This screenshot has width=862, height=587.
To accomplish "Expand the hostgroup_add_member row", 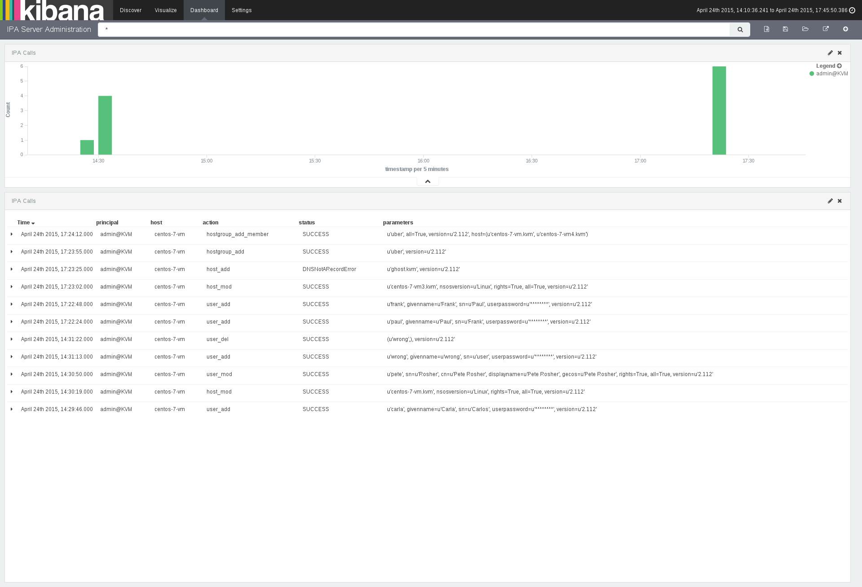I will [12, 234].
